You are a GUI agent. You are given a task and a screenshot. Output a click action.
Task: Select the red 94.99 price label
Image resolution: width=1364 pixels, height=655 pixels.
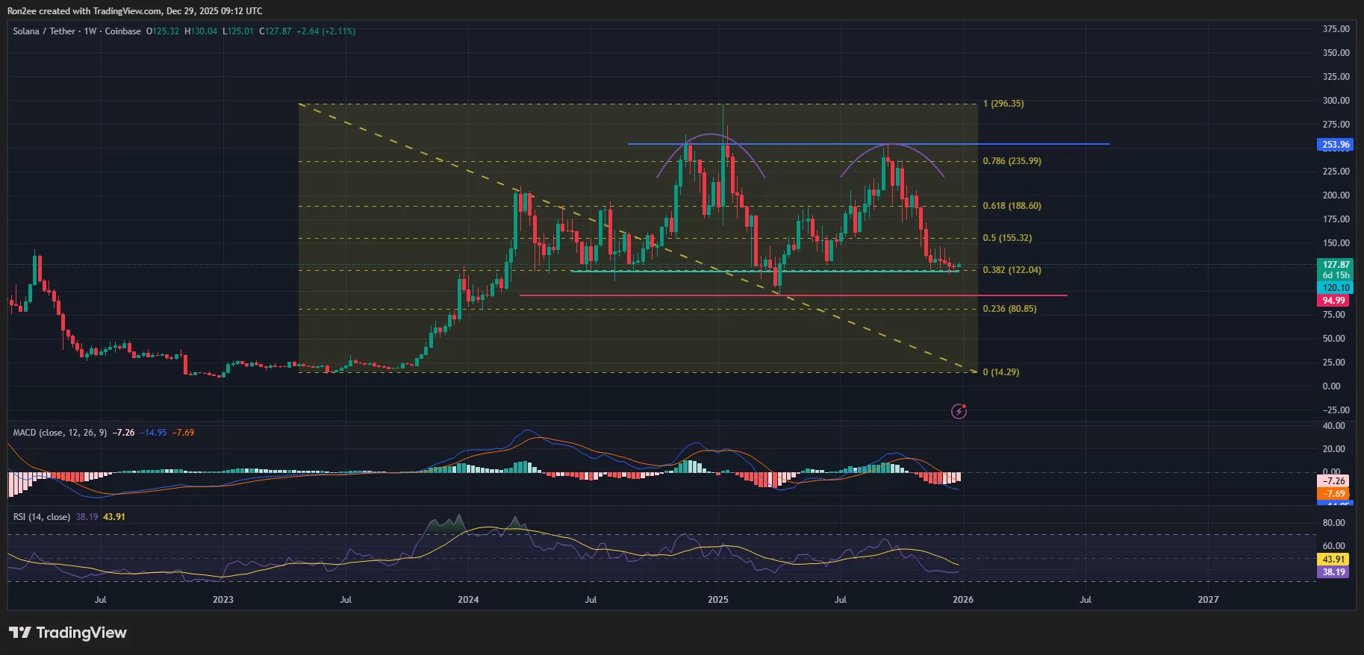1333,301
